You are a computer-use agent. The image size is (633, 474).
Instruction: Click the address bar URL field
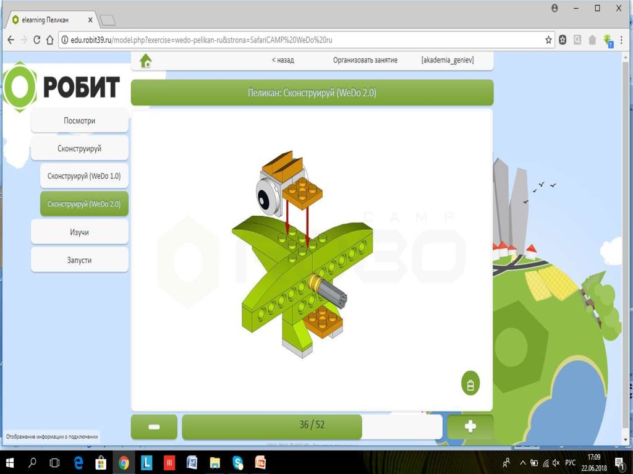coord(307,40)
